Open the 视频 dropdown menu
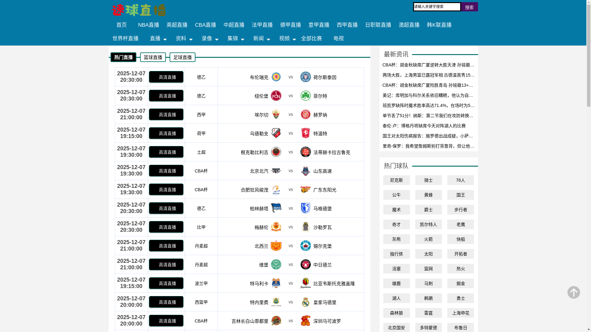This screenshot has width=591, height=332. [x=287, y=39]
